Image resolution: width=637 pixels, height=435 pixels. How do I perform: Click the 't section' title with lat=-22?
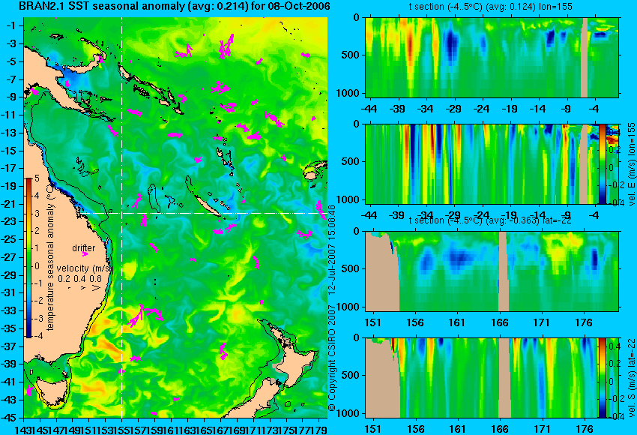[490, 220]
